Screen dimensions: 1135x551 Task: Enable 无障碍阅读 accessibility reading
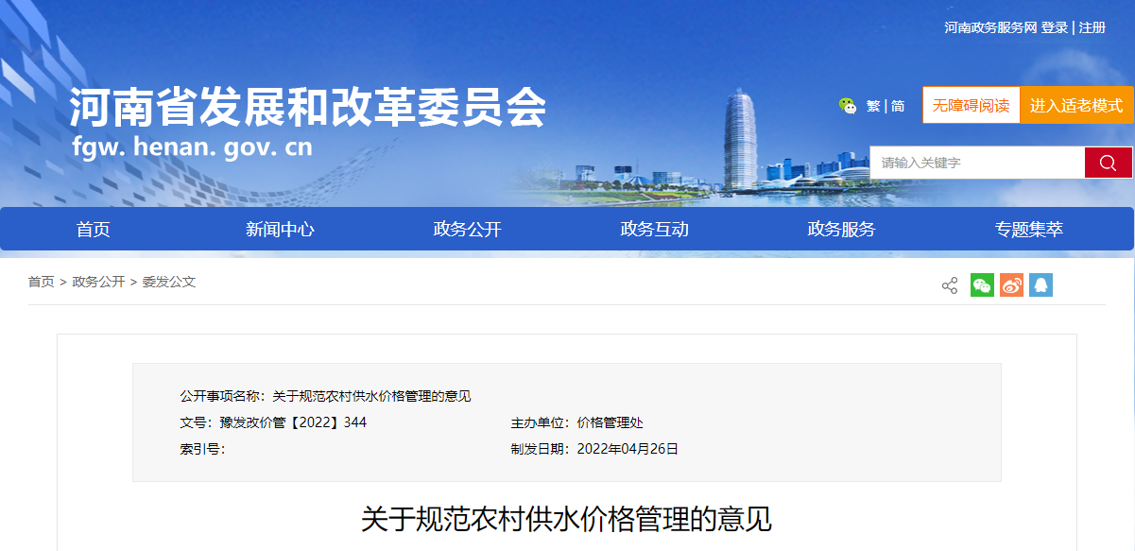[971, 105]
